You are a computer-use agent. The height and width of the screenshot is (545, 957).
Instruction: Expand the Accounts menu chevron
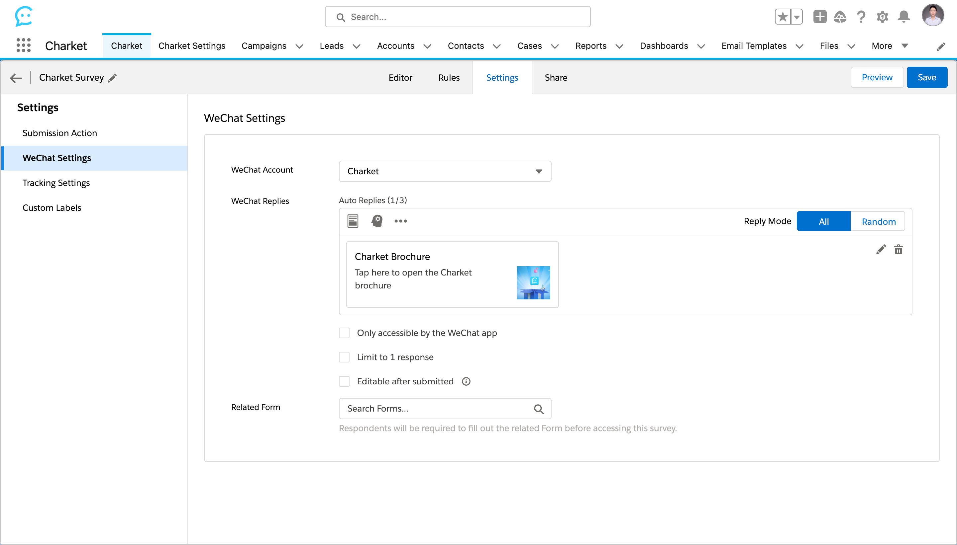(427, 46)
